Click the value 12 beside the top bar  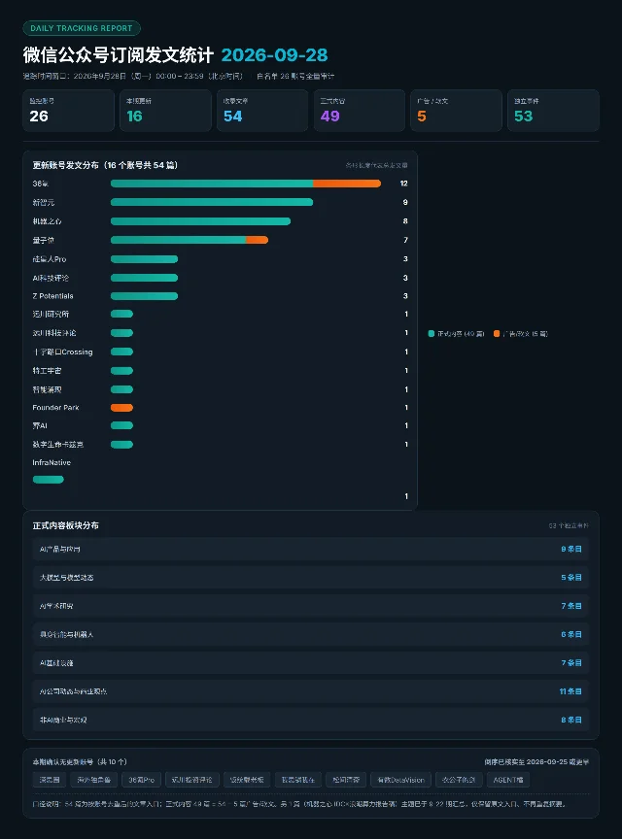[x=404, y=184]
